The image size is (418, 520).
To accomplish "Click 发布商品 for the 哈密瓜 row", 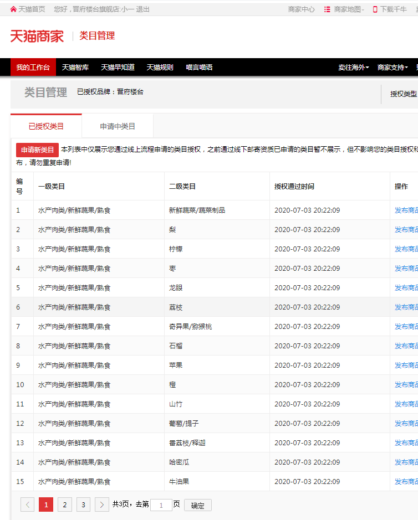I will click(406, 462).
